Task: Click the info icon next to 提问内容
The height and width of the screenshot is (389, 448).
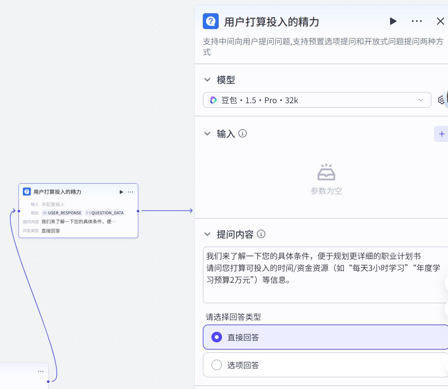Action: [261, 234]
